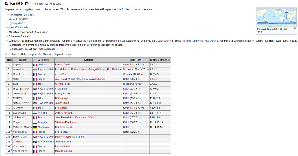Open the Mexique nationality link

(x=42, y=65)
